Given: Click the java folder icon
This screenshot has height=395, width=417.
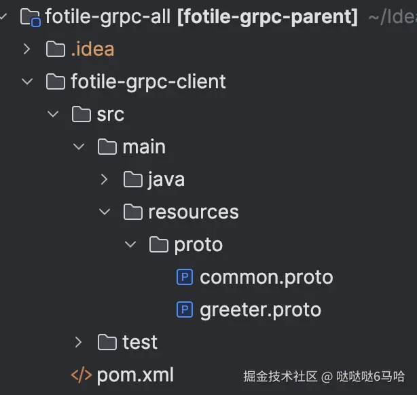Looking at the screenshot, I should click(133, 179).
